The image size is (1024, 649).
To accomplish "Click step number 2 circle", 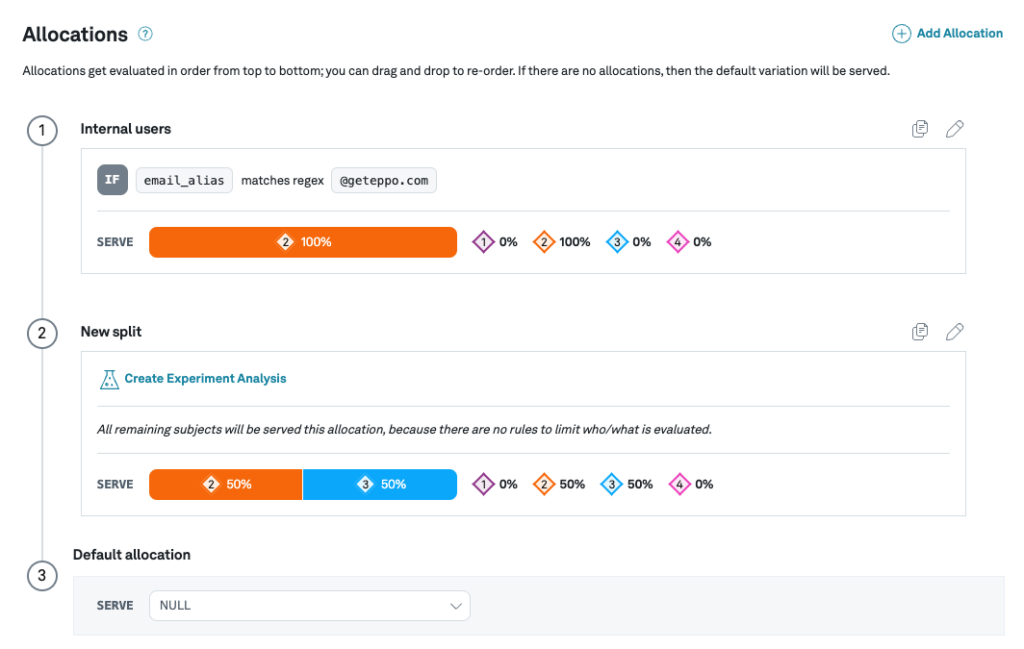I will [x=42, y=334].
